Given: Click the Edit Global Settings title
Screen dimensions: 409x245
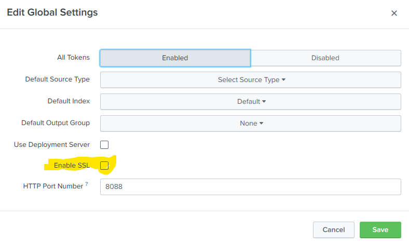Looking at the screenshot, I should (52, 12).
